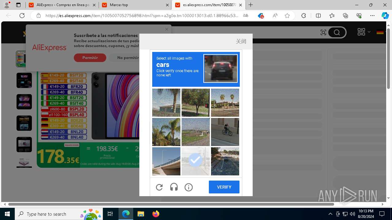Open browser essentials heart icon
392x220 pixels.
pyautogui.click(x=359, y=16)
